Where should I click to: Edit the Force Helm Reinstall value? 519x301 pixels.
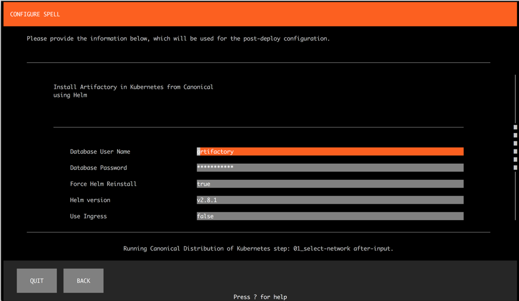click(330, 183)
